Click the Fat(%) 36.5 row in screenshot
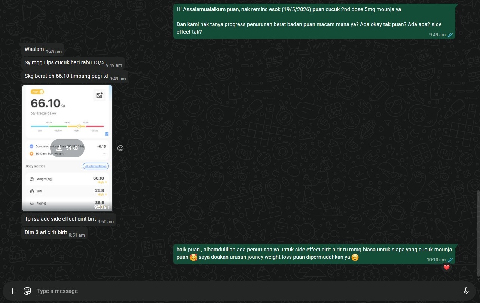Screen dimensions: 480x303 pyautogui.click(x=67, y=203)
